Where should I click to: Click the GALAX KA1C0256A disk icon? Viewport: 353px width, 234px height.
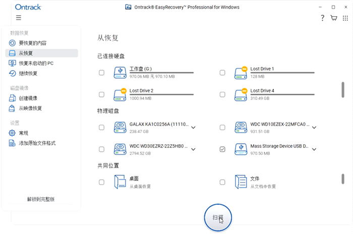click(x=120, y=128)
